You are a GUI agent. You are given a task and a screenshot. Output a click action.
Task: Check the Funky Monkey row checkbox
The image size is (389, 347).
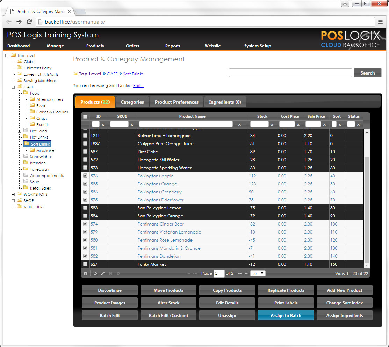click(85, 264)
